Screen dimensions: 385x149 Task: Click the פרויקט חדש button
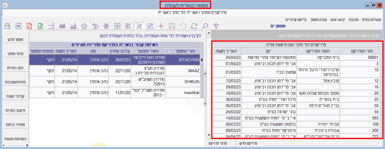pyautogui.click(x=249, y=143)
